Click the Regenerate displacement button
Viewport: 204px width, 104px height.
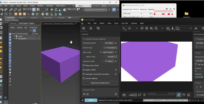(100, 83)
